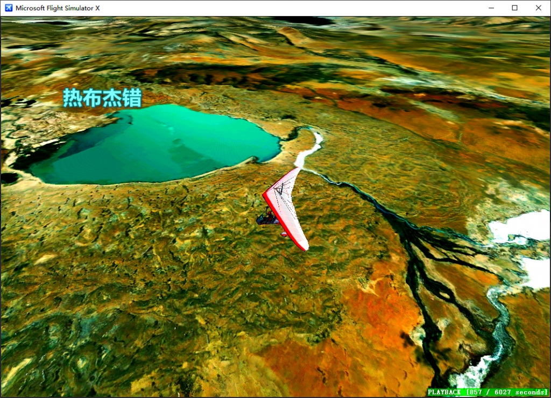The image size is (551, 398).
Task: Click the red and white hang glider
Action: [284, 210]
